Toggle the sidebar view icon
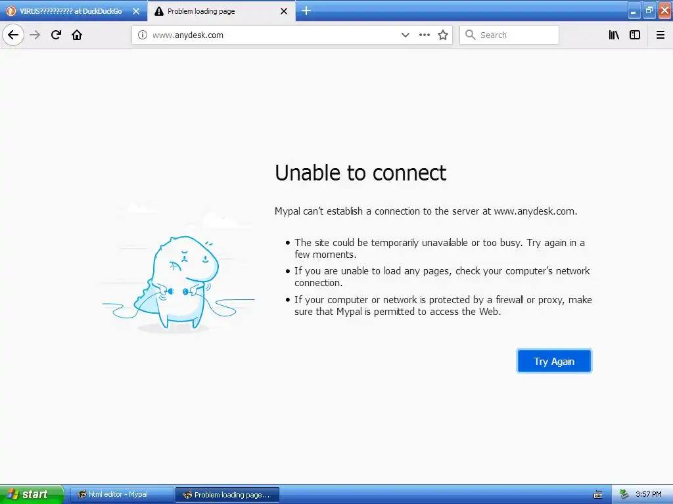Screen dimensions: 673x504 [635, 35]
